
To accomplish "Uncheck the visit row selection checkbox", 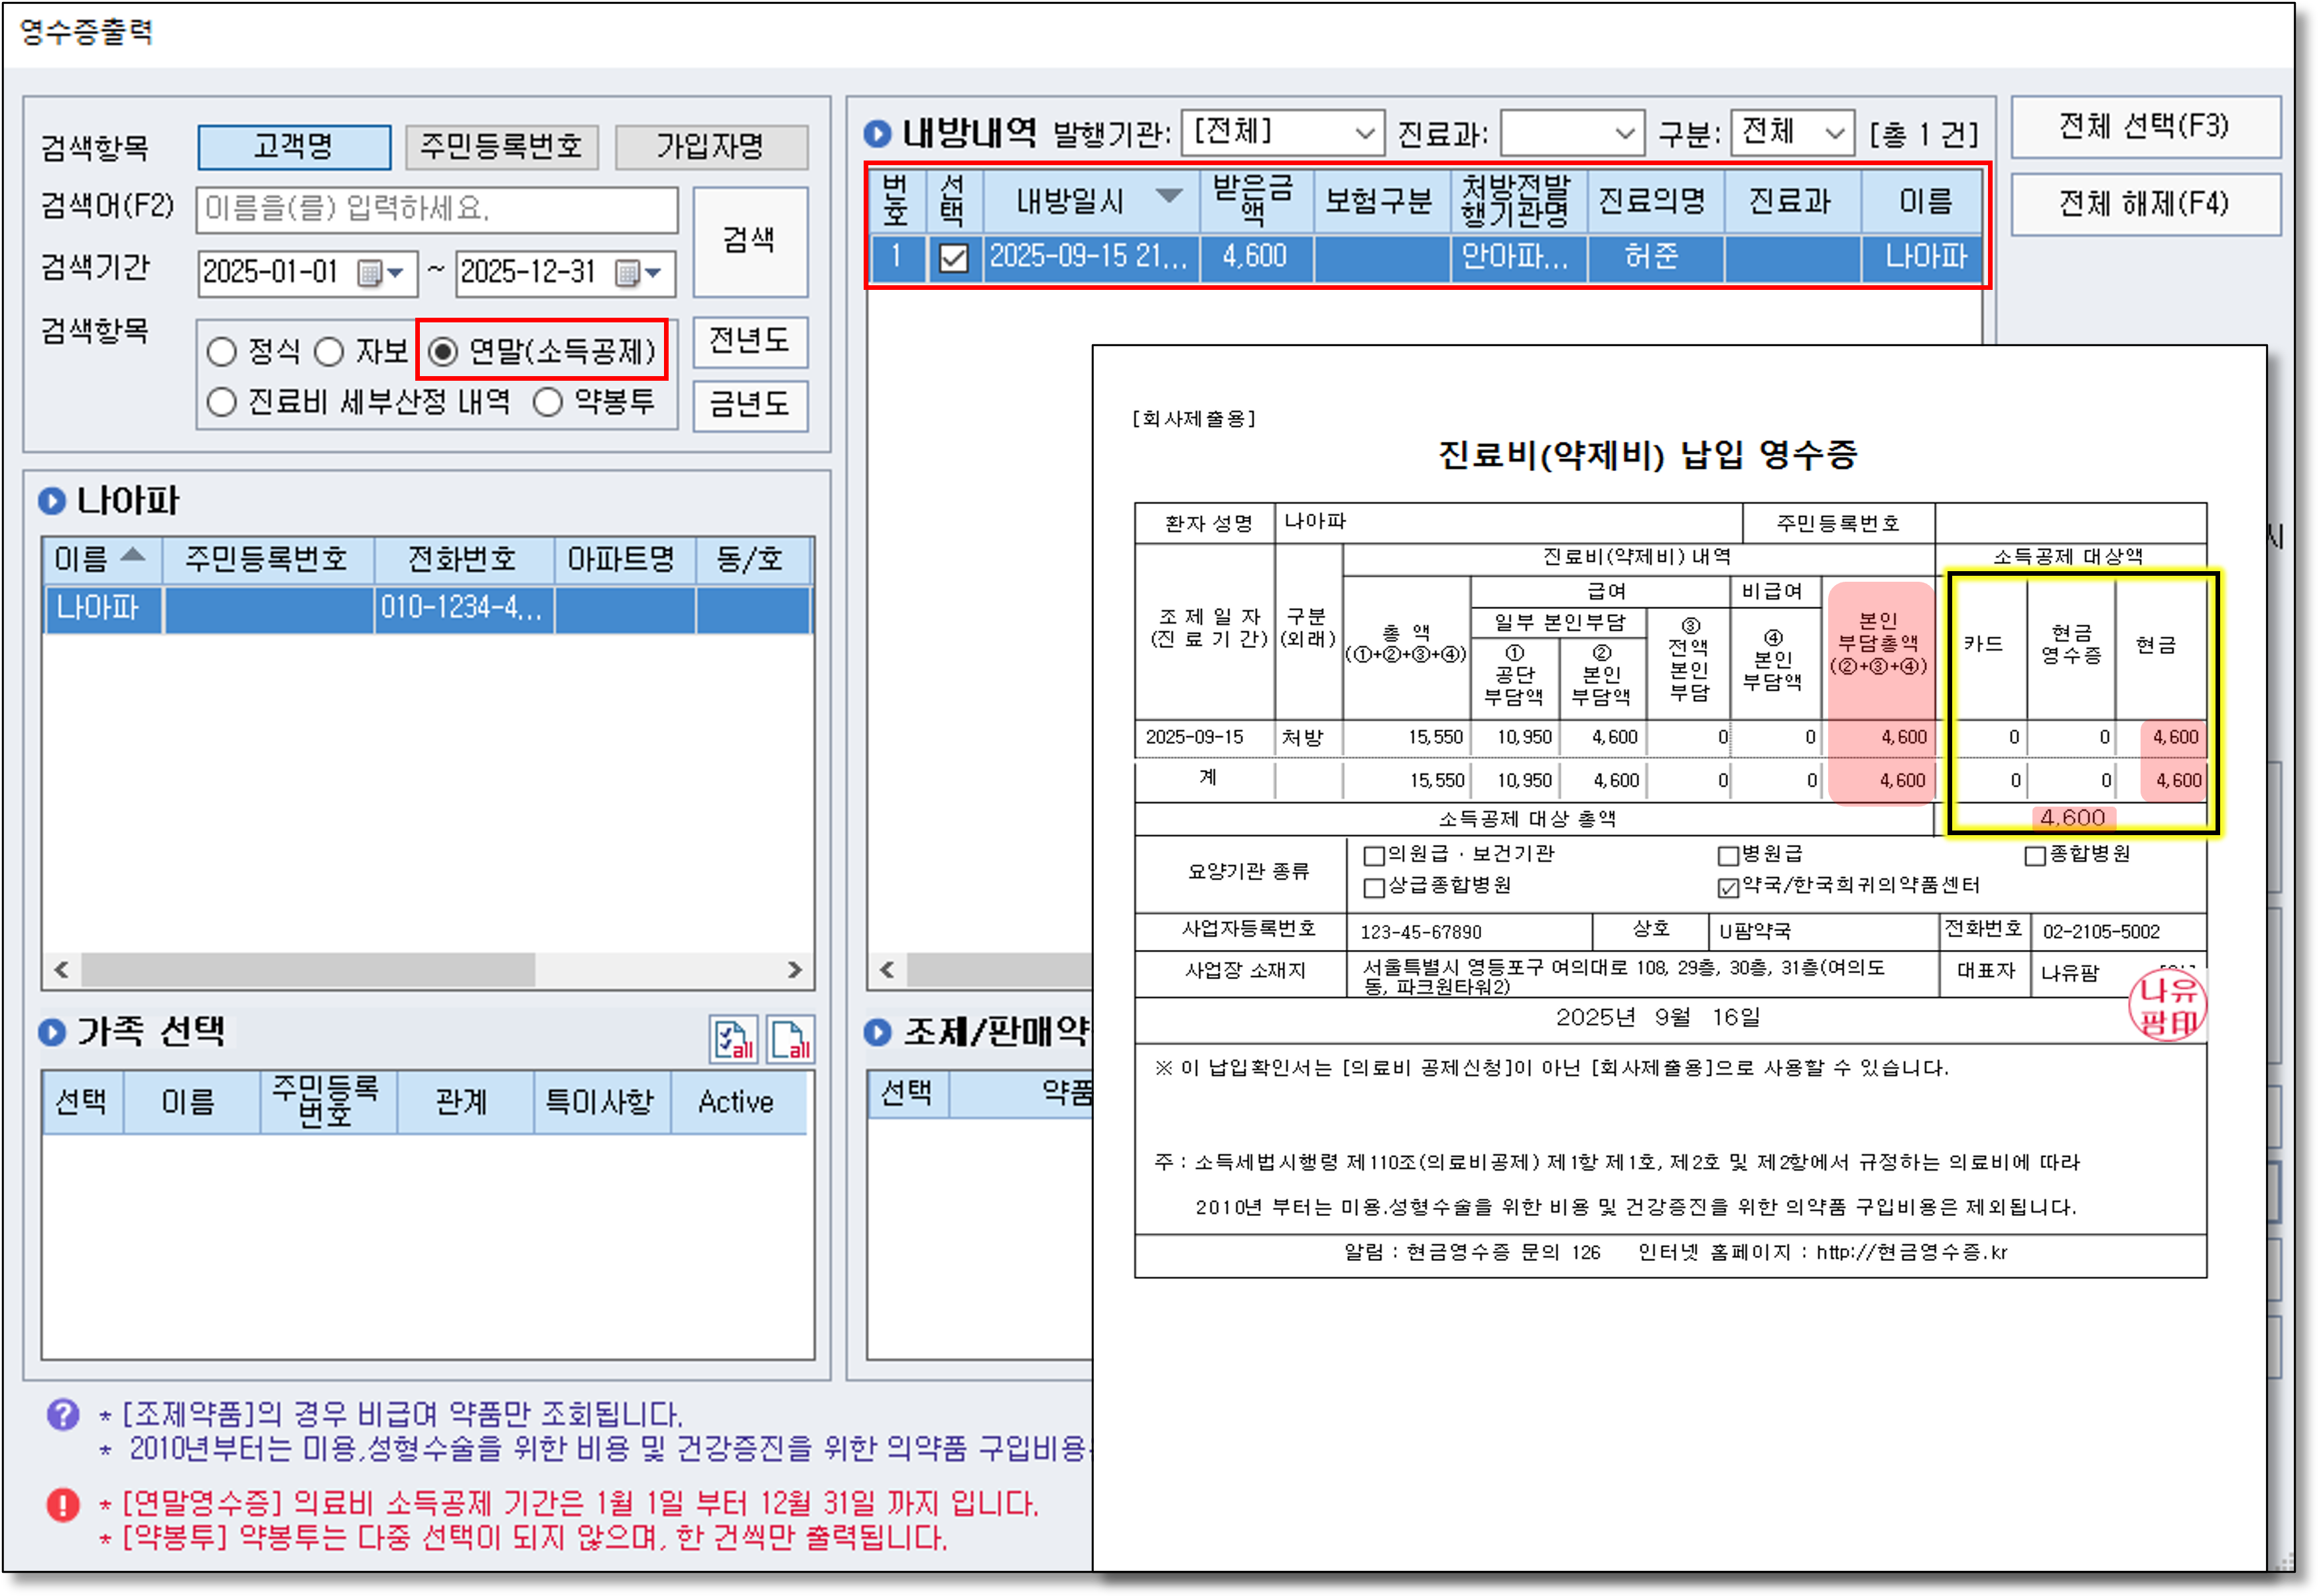I will [953, 258].
